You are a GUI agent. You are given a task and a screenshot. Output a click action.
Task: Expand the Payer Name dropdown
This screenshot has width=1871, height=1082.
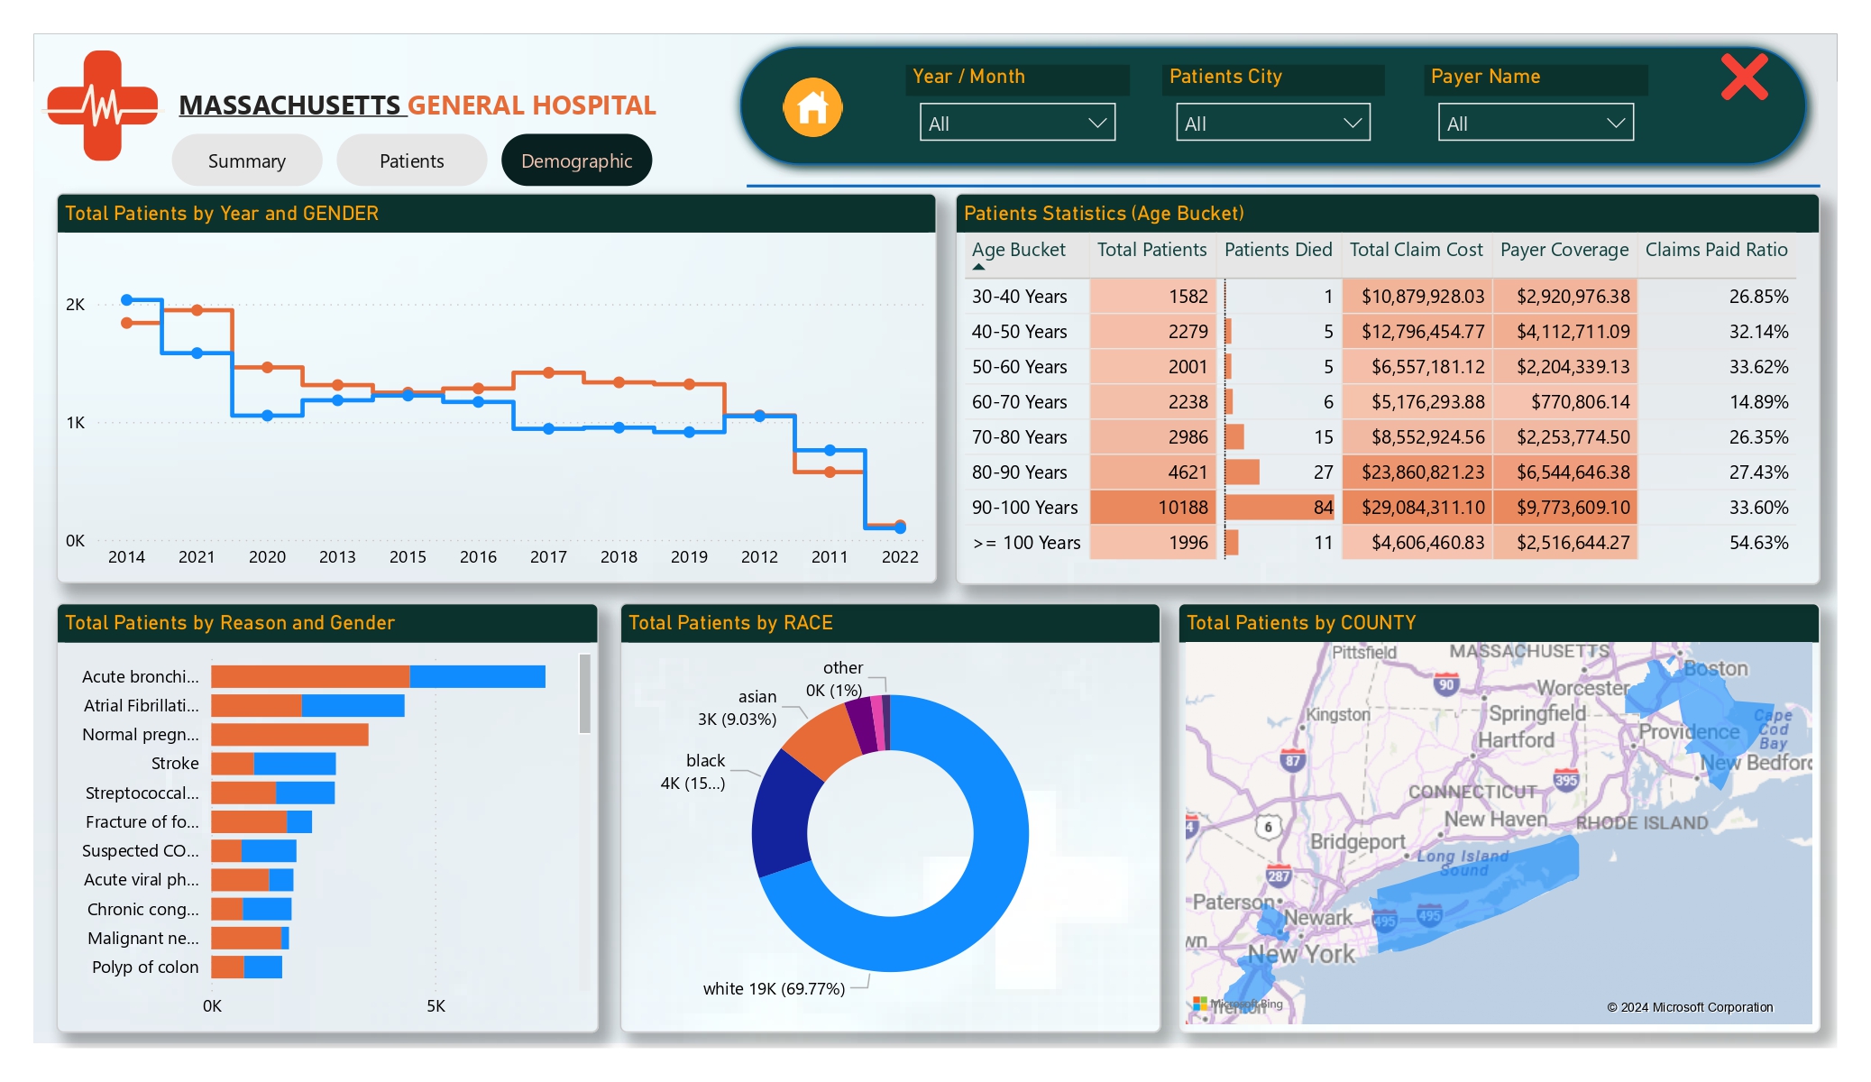[1536, 123]
